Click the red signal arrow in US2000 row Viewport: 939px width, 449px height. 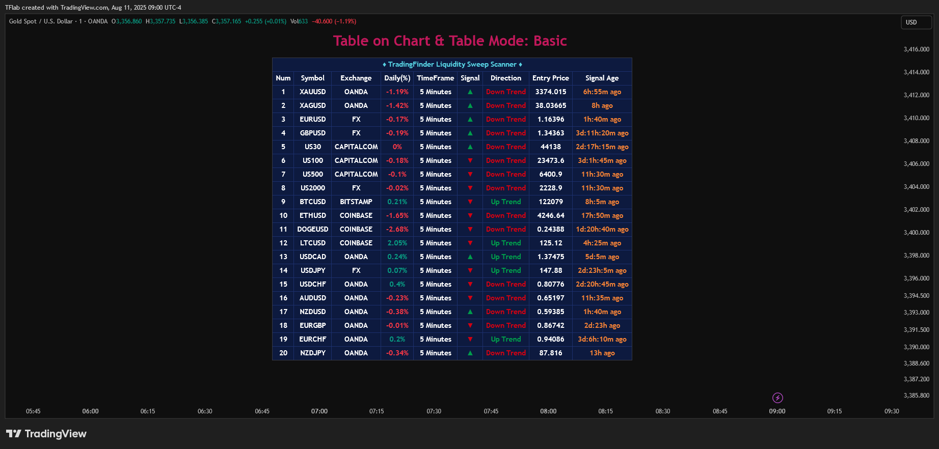470,188
